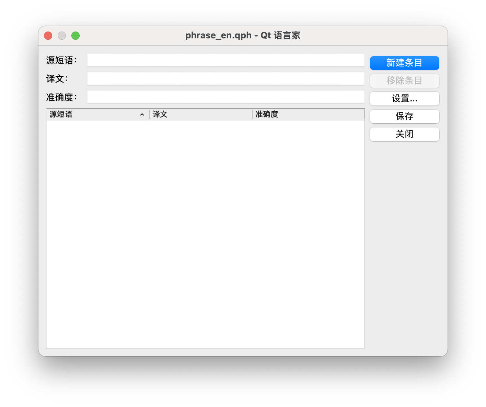Toggle sort order using the column sort arrow
486x407 pixels.
(x=142, y=114)
